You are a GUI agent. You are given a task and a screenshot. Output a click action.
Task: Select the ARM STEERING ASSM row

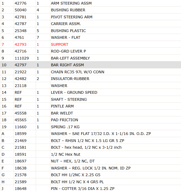(x=90, y=3)
